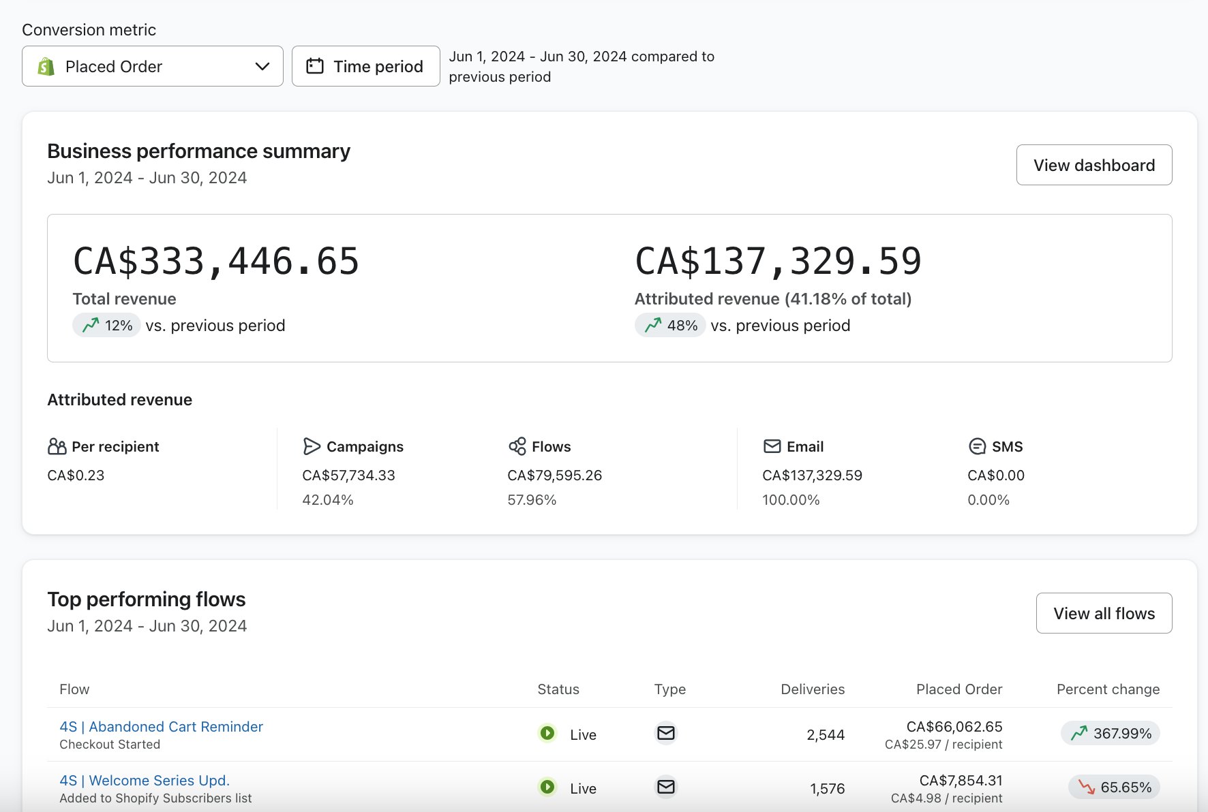
Task: Click the 65.65% downward trend icon
Action: click(x=1086, y=787)
